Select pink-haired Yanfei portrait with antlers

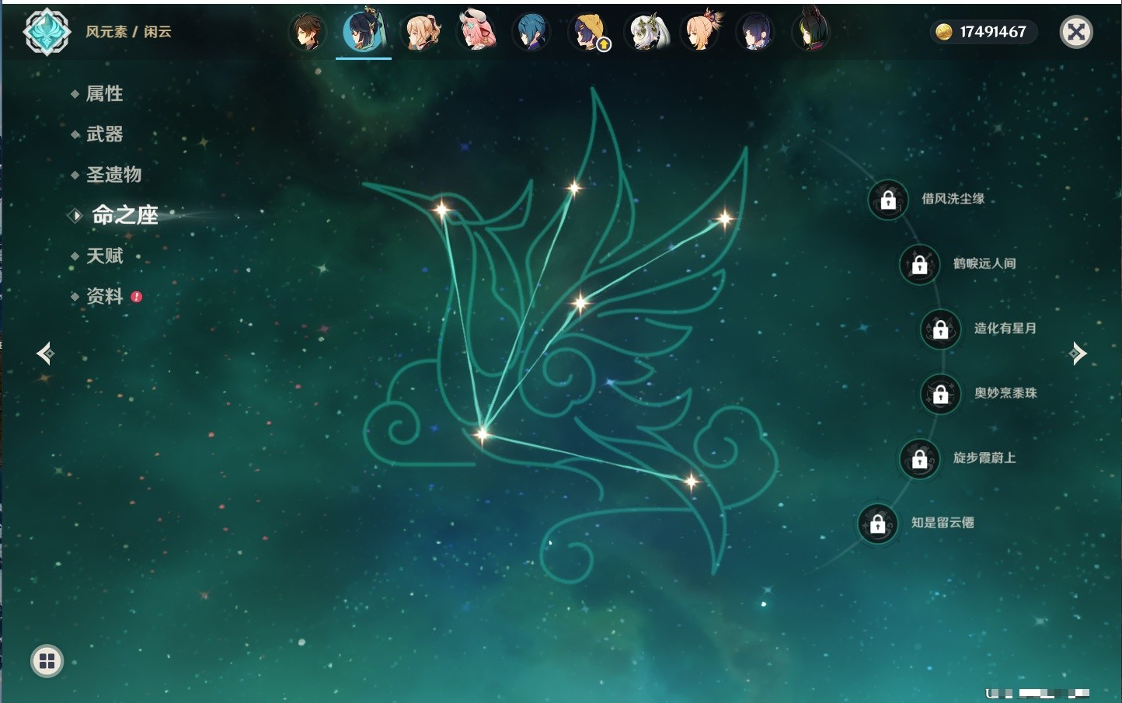(476, 31)
